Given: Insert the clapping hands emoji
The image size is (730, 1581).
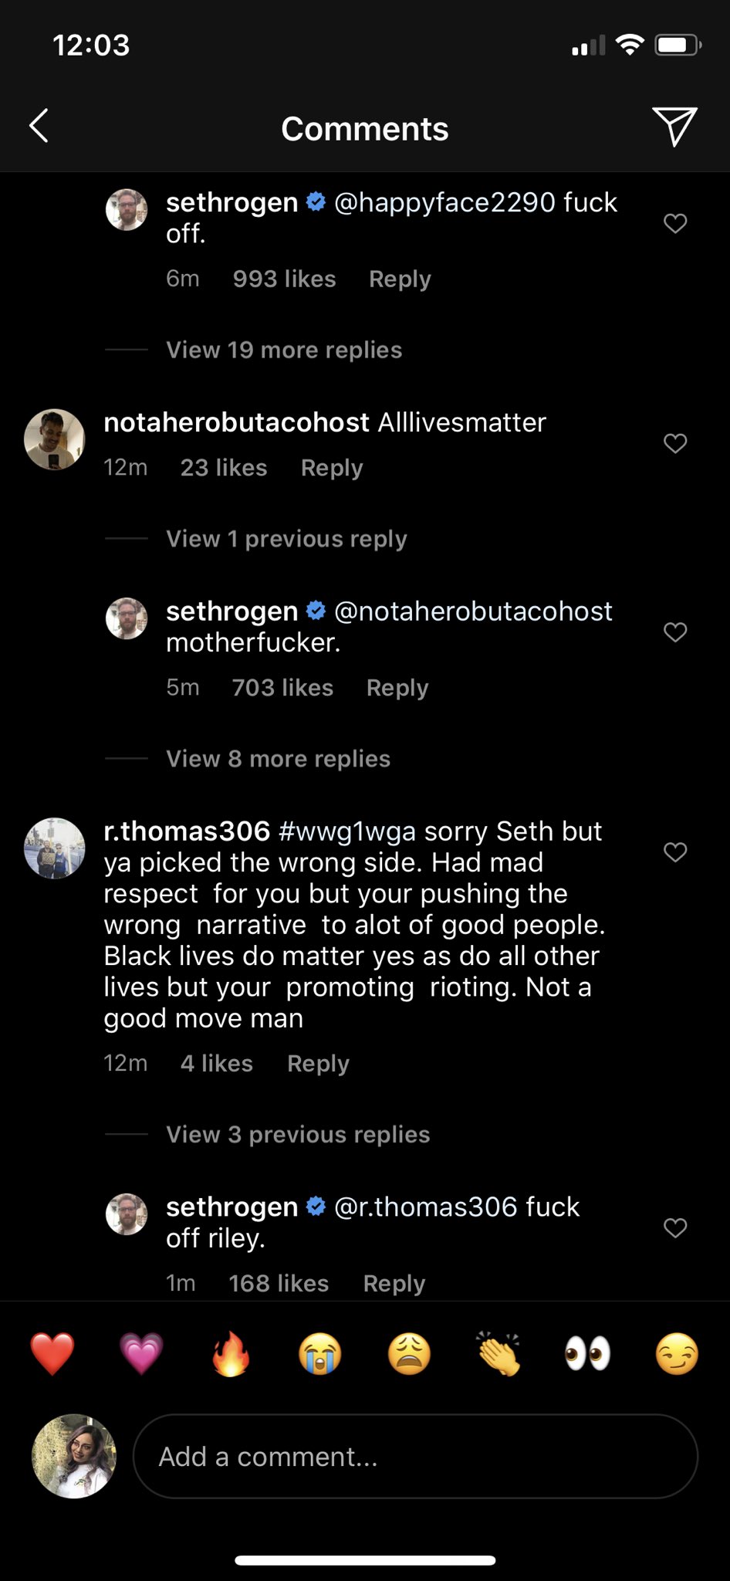Looking at the screenshot, I should point(498,1354).
